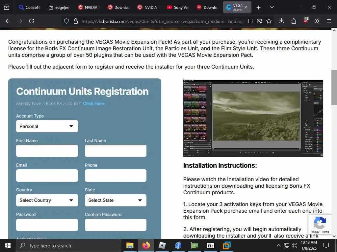
Task: Go back to previous page
Action: [8, 21]
